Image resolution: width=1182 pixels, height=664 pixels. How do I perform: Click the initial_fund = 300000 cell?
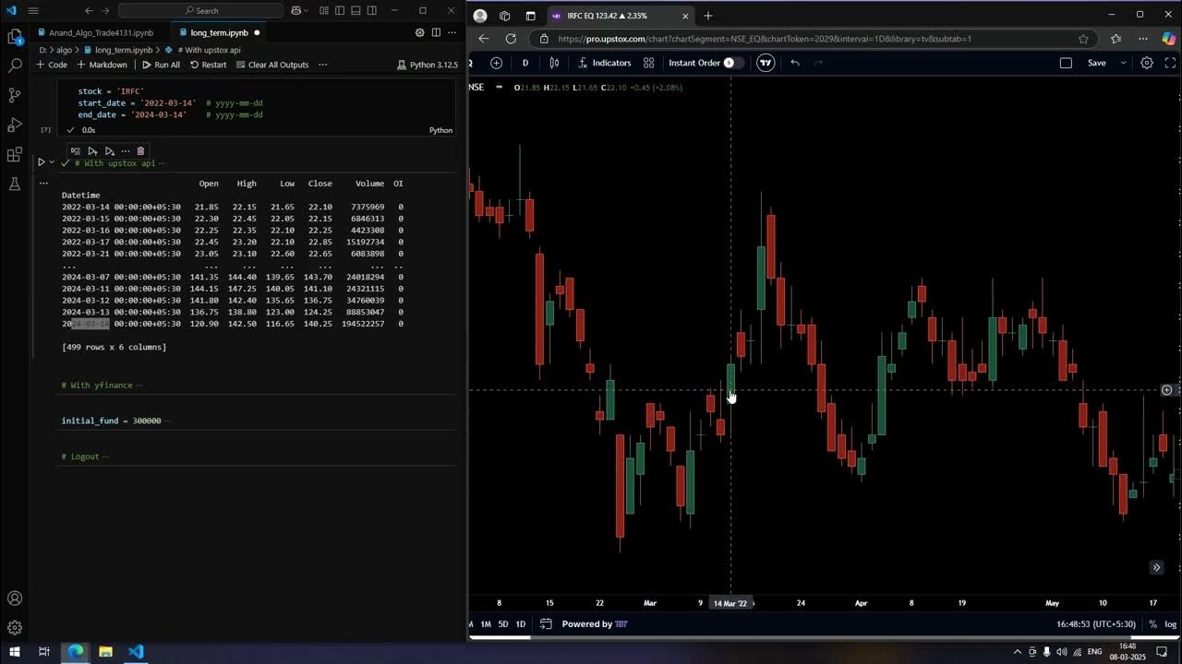[x=259, y=421]
